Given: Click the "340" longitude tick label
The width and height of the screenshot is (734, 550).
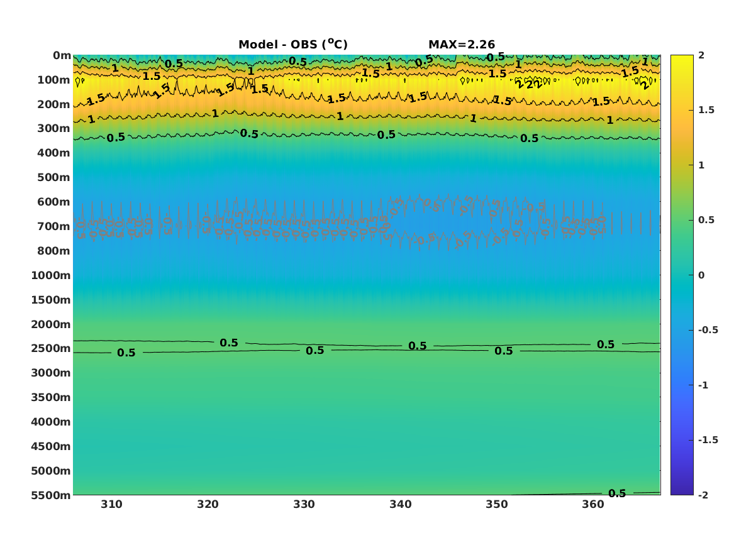Looking at the screenshot, I should 401,504.
